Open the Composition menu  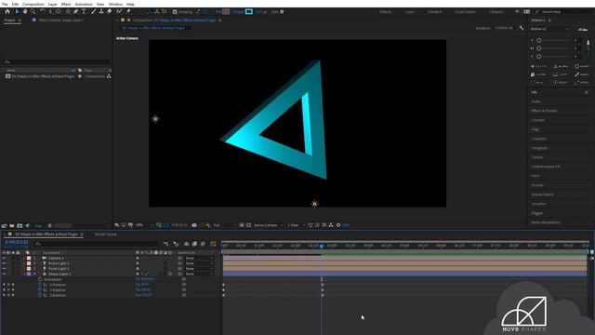tap(33, 4)
